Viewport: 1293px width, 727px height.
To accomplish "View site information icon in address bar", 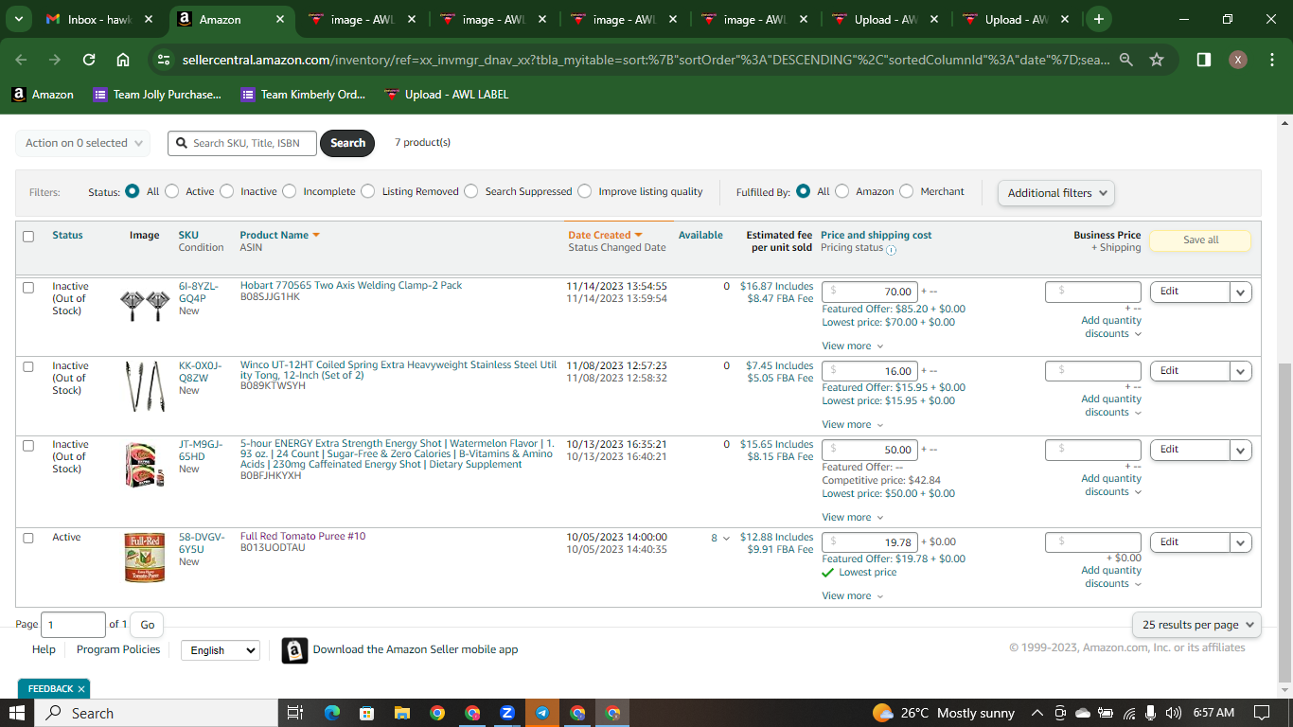I will [x=164, y=60].
